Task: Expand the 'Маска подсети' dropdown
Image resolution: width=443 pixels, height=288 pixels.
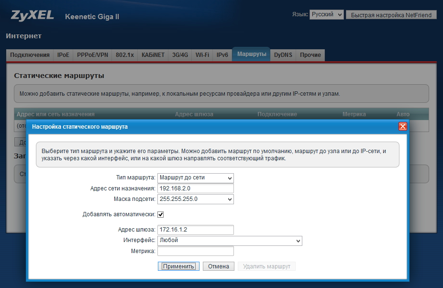Action: click(x=195, y=199)
